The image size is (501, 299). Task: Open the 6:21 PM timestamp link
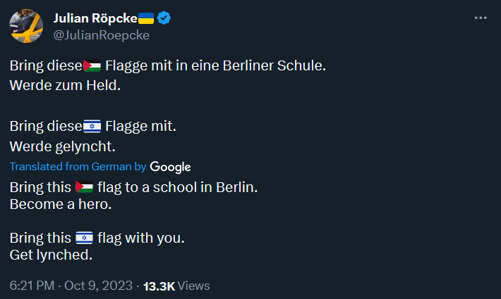(32, 286)
